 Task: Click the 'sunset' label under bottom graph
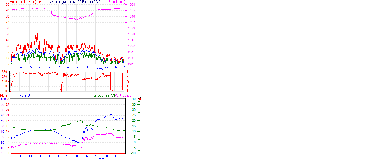tap(101, 158)
